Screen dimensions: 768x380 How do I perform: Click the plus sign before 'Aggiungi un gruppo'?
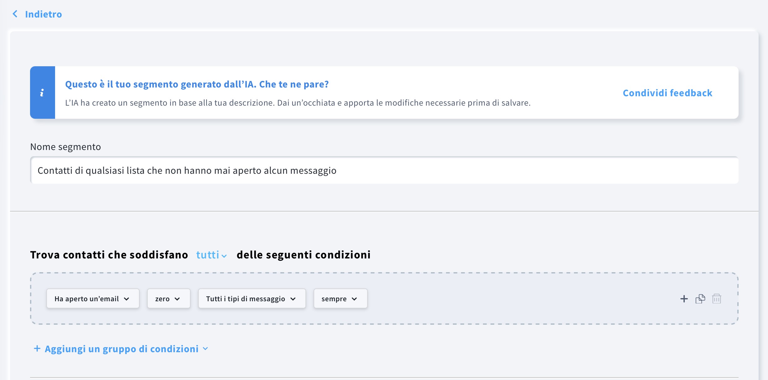[37, 348]
